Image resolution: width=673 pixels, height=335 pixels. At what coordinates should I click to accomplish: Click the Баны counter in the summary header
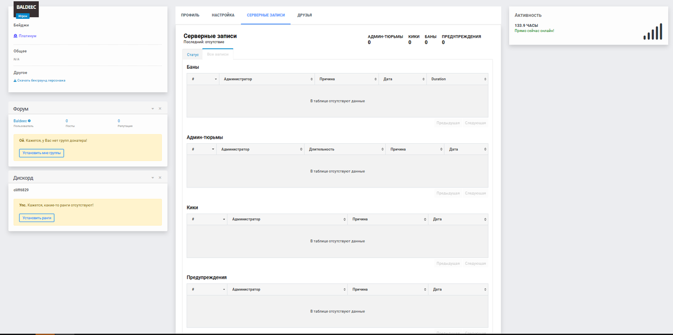[x=431, y=39]
